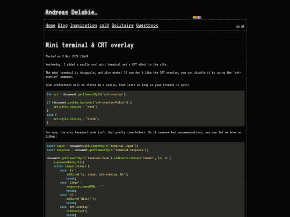Click the crtOverlay(); code line

pyautogui.click(x=77, y=211)
